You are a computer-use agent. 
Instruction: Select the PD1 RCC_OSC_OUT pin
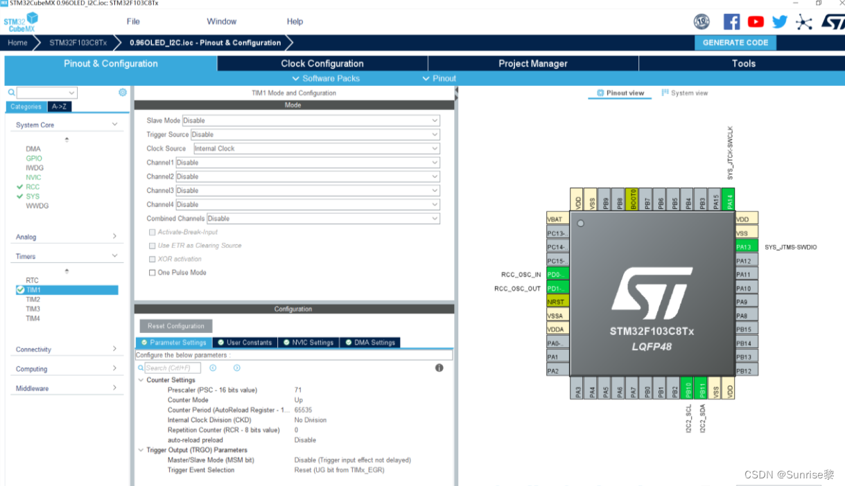tap(557, 288)
